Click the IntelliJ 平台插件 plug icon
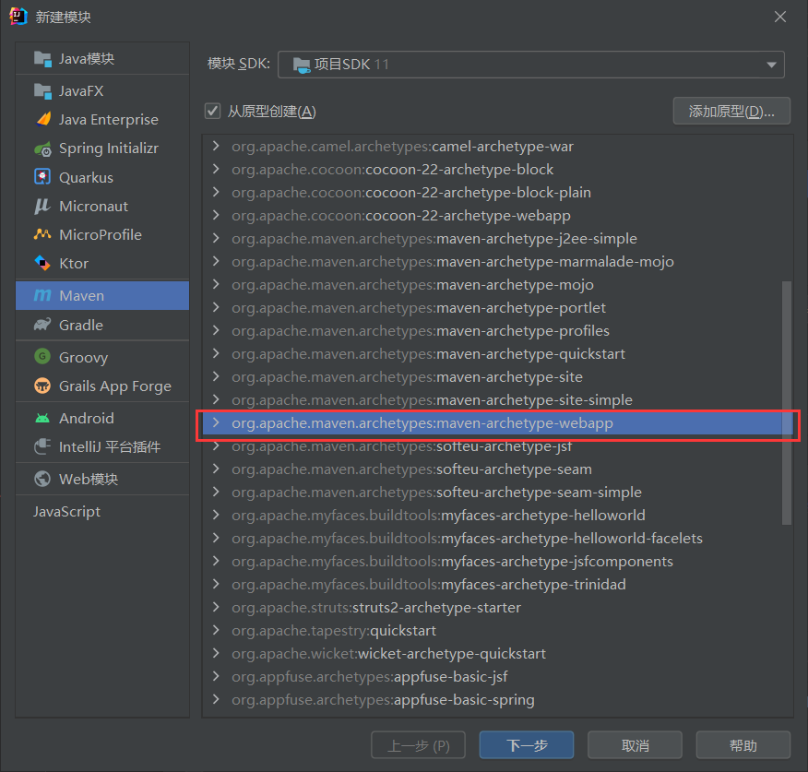The width and height of the screenshot is (808, 772). [x=42, y=446]
